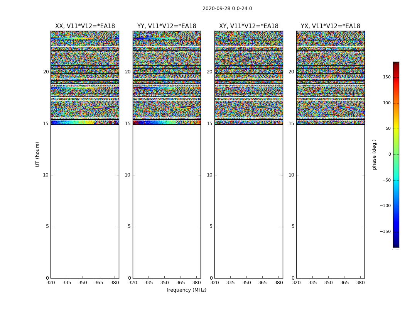
Task: Click the "15" y-tick of the YY panel
Action: 128,124
